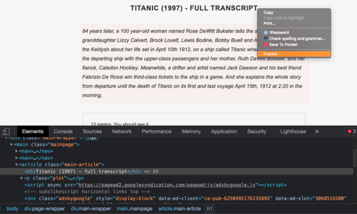
Task: Expand the p class plot element
Action: pyautogui.click(x=21, y=178)
